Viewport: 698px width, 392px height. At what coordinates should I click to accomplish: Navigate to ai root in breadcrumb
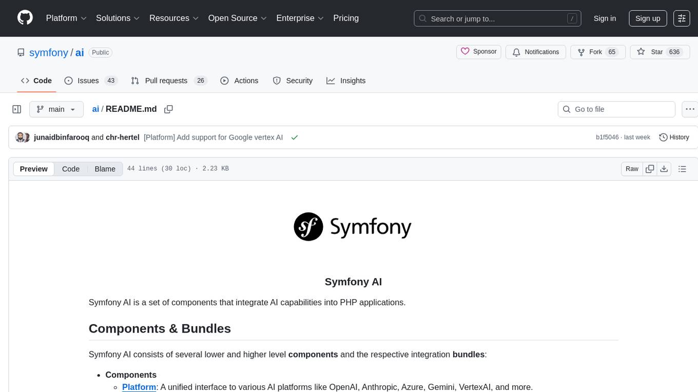(95, 109)
